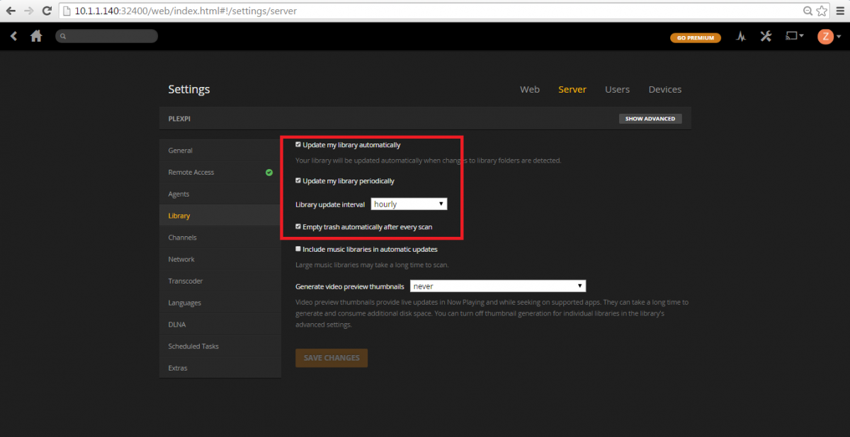Click the wrench settings icon
Screen dimensions: 850x437
coord(766,37)
